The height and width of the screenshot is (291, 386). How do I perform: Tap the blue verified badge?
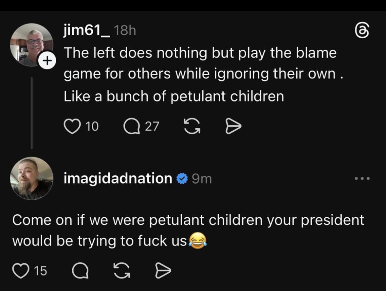pos(181,179)
